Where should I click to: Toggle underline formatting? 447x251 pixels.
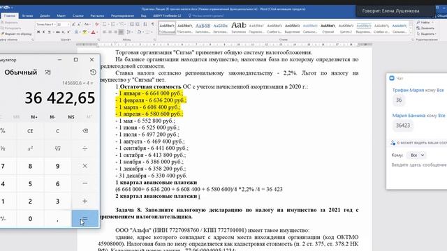pos(50,32)
